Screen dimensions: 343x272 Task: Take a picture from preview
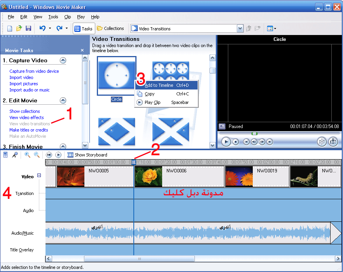tap(333, 142)
